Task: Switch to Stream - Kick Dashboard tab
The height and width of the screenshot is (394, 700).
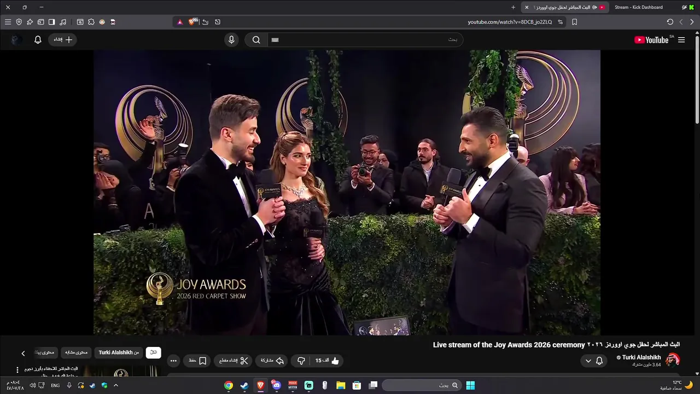Action: click(638, 7)
